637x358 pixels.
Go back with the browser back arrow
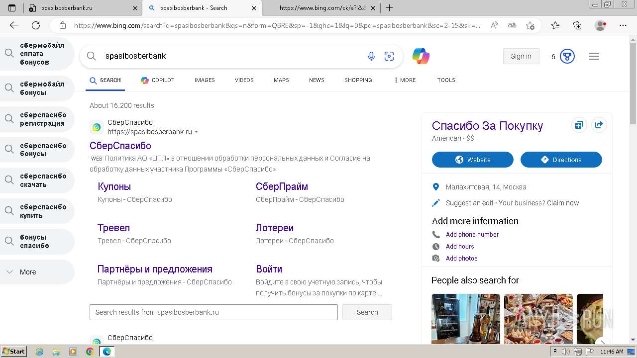(x=14, y=25)
